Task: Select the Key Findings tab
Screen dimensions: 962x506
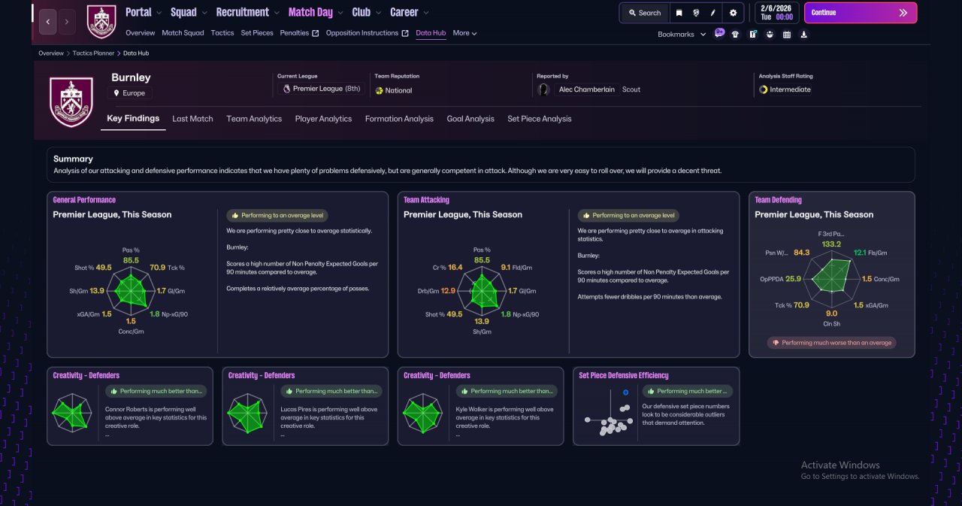Action: coord(133,119)
